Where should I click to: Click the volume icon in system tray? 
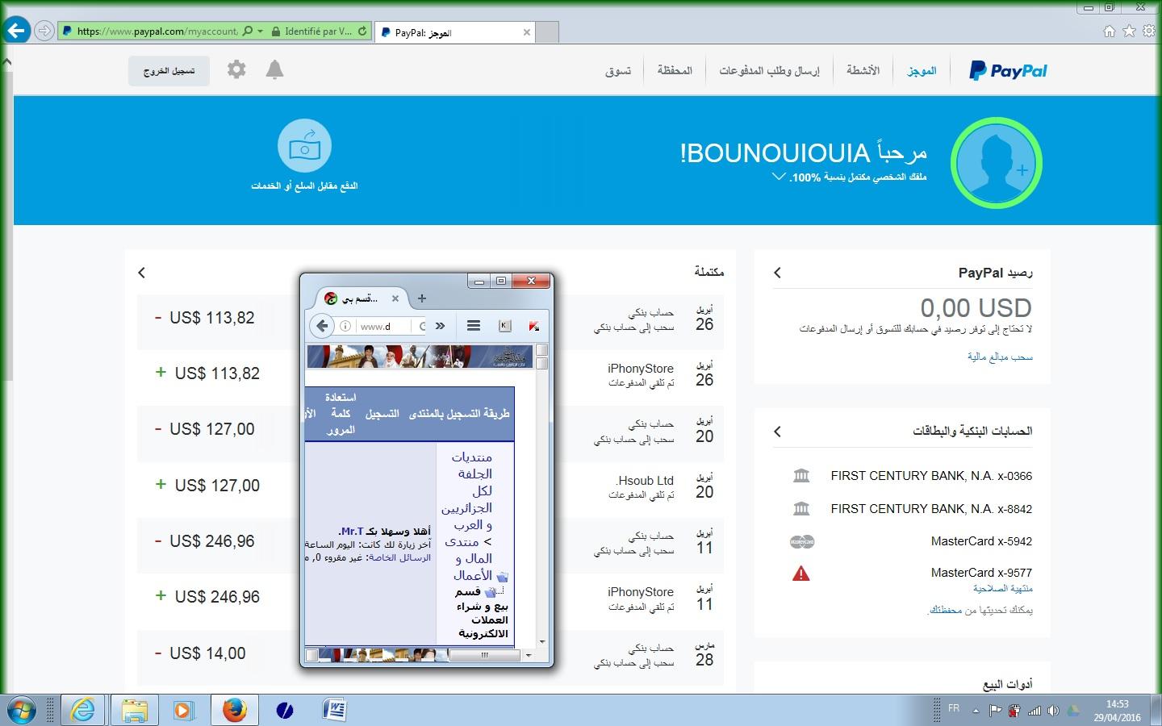click(x=1053, y=711)
